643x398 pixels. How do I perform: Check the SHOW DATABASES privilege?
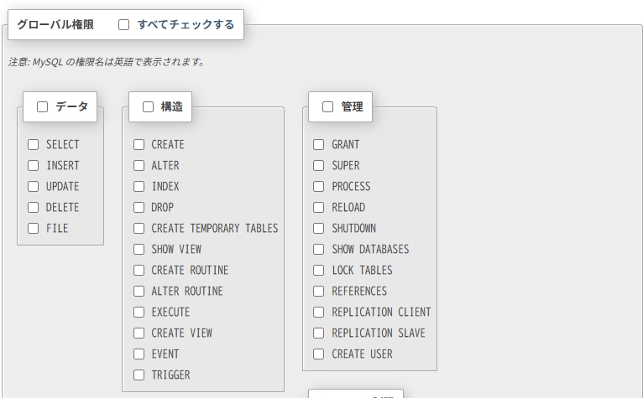(x=319, y=250)
